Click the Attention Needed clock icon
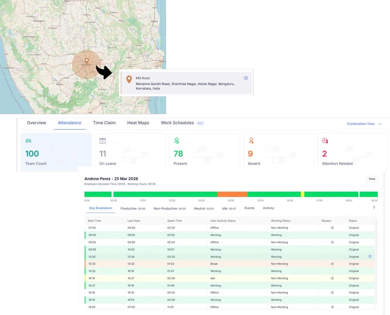This screenshot has height=315, width=390. (x=325, y=141)
